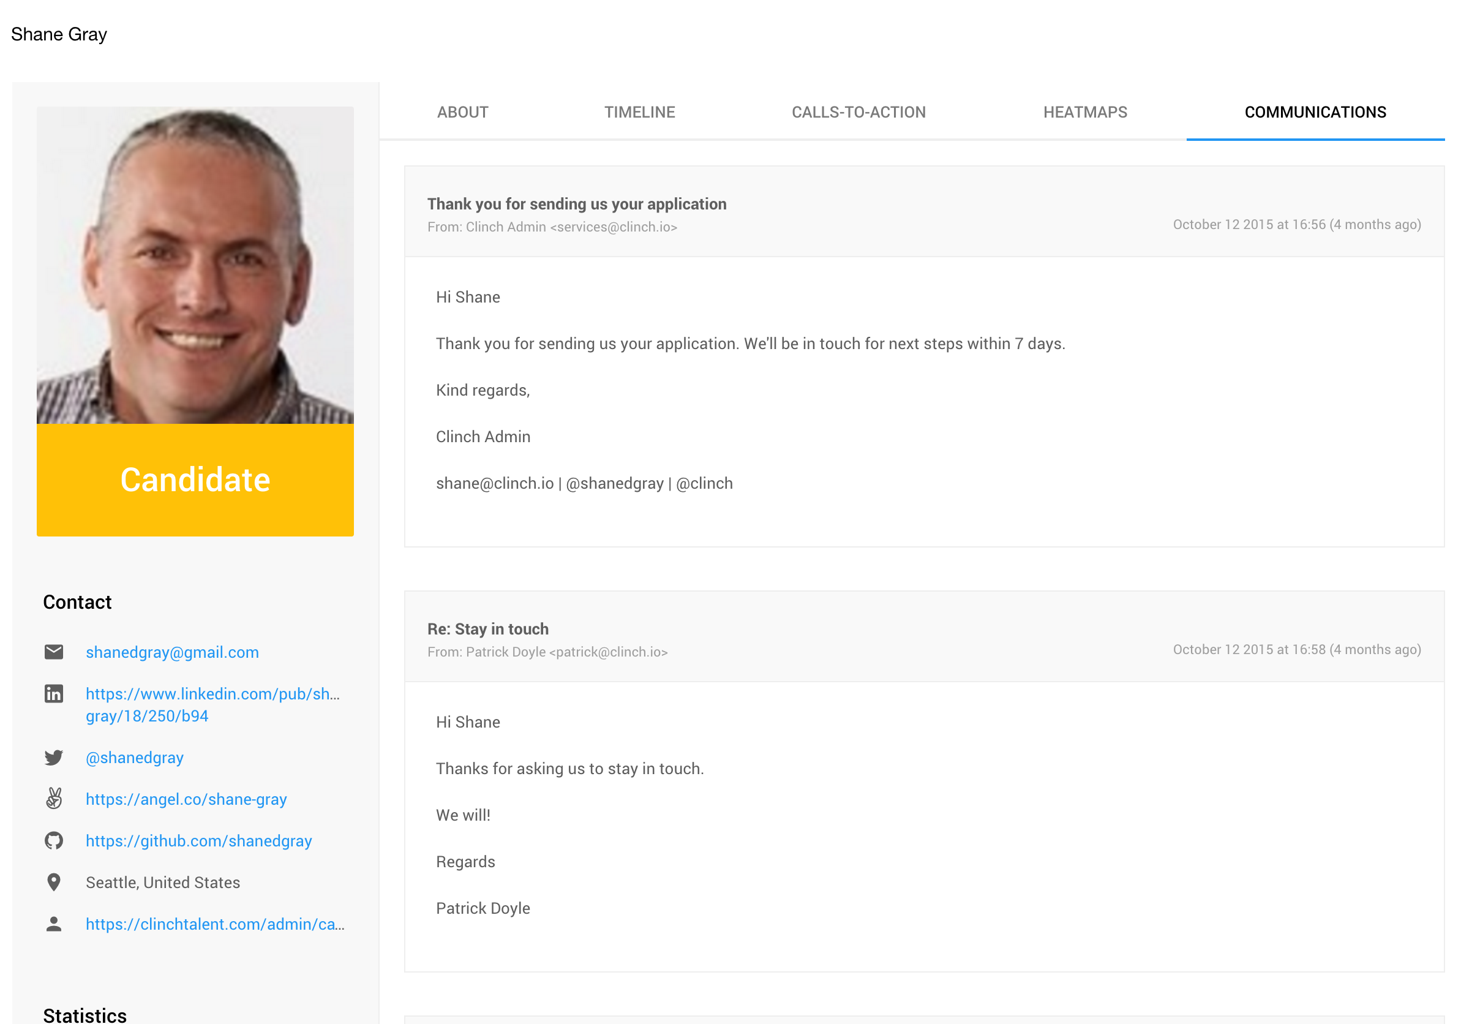Open the clinchtalent.com admin link

click(x=215, y=924)
